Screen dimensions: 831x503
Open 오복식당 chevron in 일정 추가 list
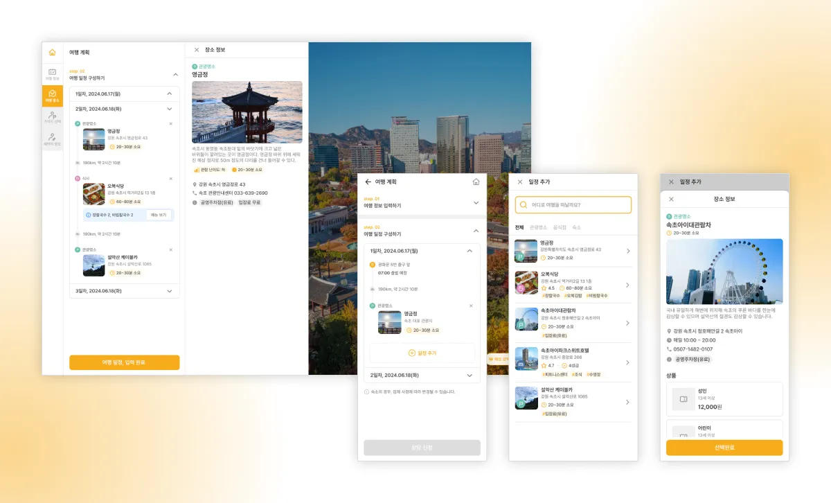point(627,285)
